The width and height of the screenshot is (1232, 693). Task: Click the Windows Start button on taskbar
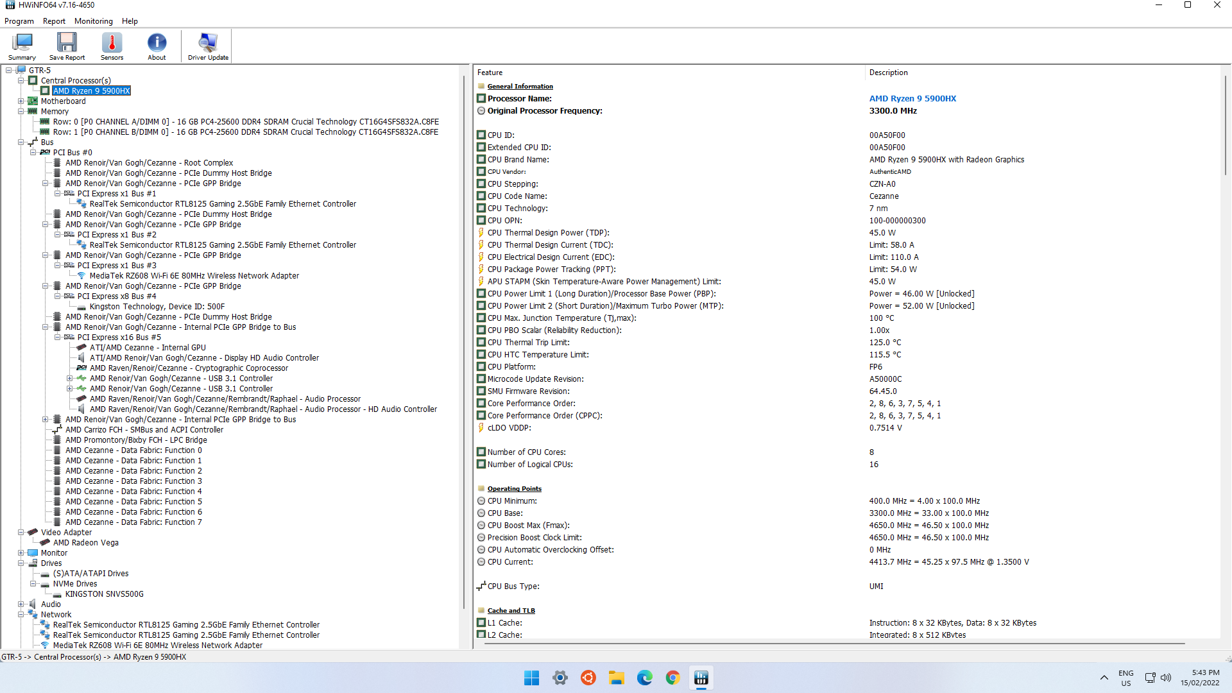(x=531, y=678)
